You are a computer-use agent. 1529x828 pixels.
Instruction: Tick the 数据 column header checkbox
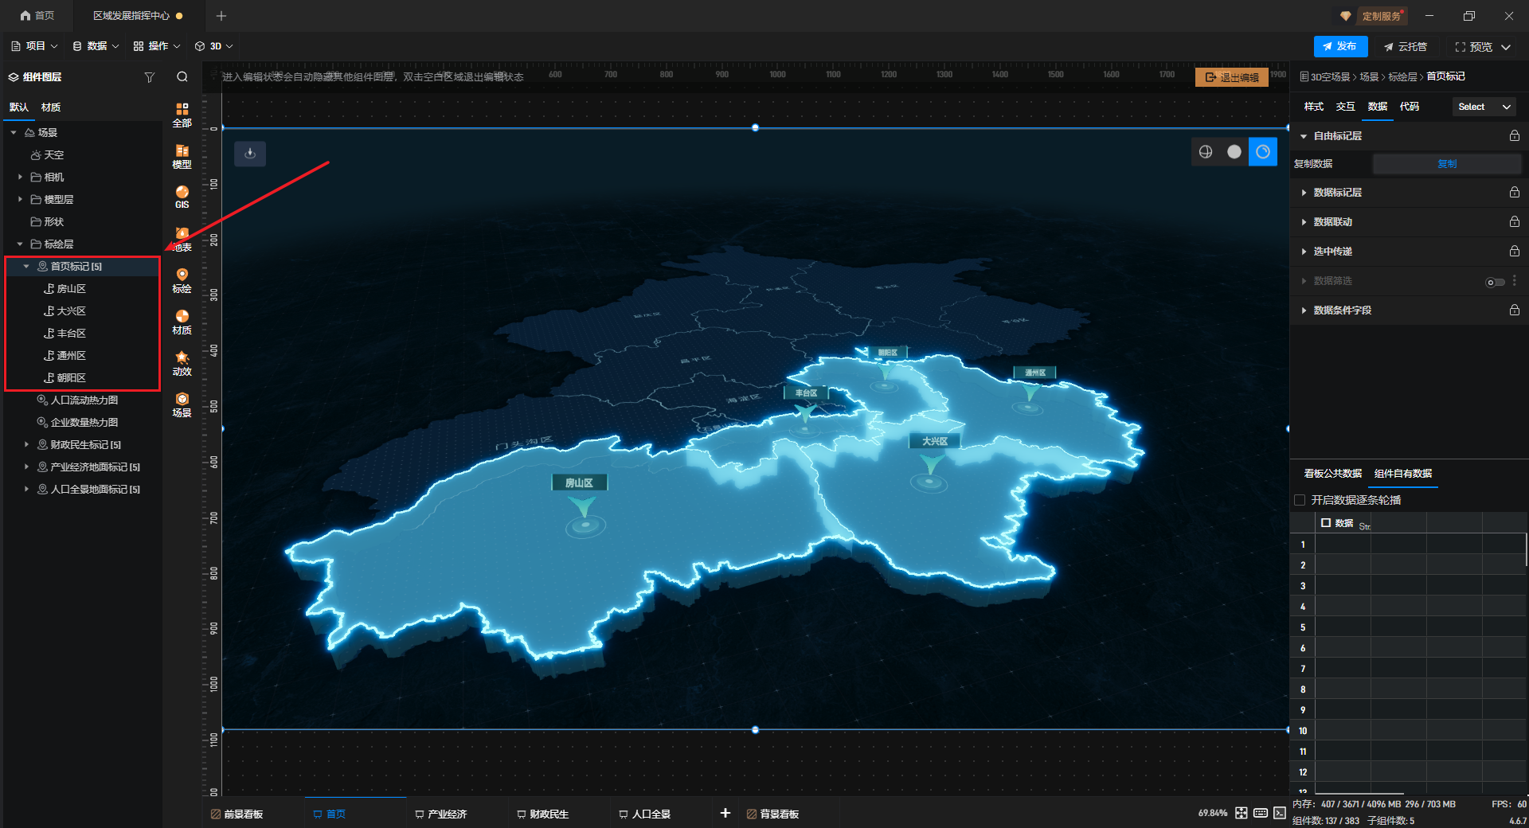point(1326,523)
